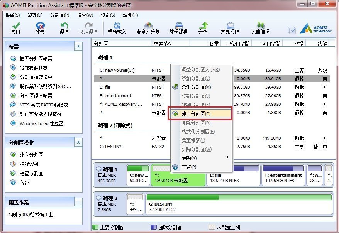Toggle the checkbox icon beside AOMEI logo

(292, 30)
